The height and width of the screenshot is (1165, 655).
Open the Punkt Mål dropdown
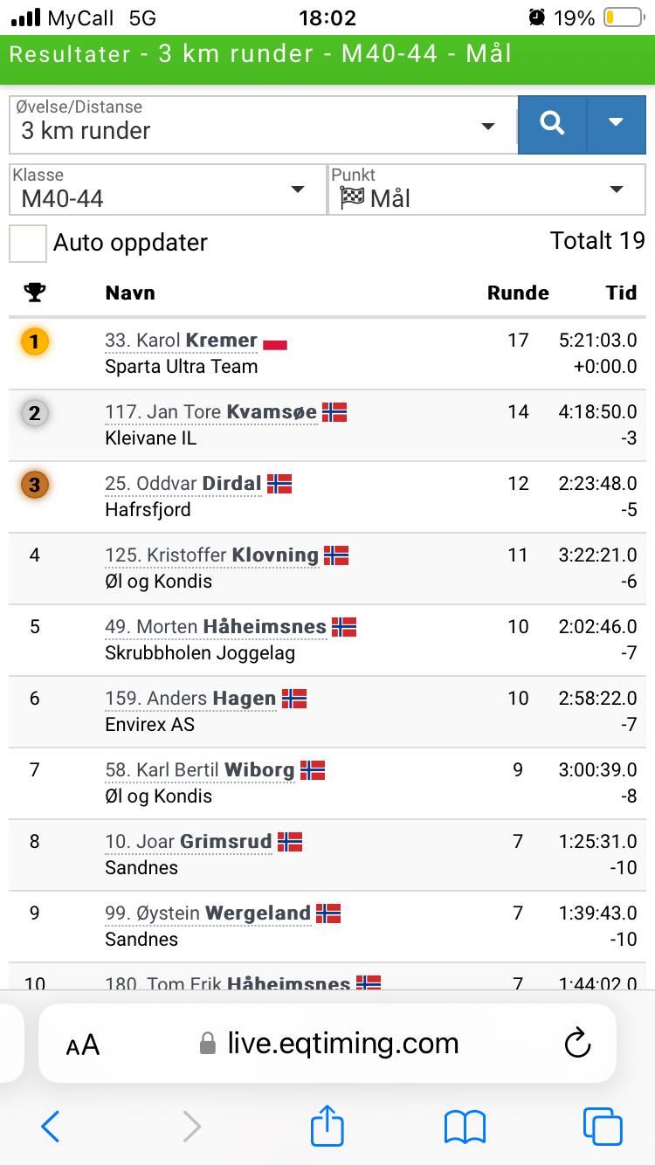[x=486, y=190]
